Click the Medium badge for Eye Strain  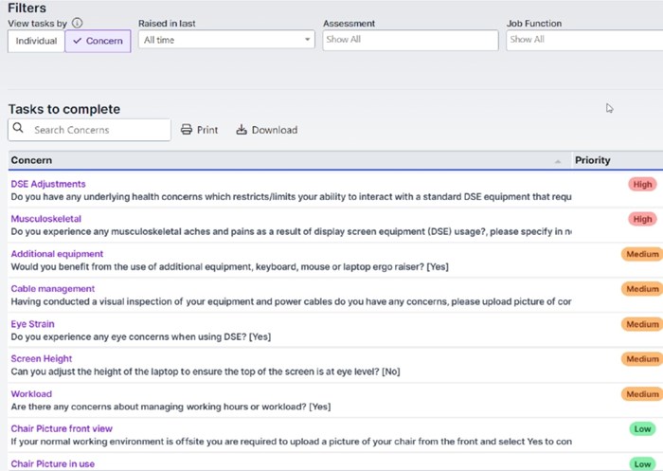coord(642,324)
